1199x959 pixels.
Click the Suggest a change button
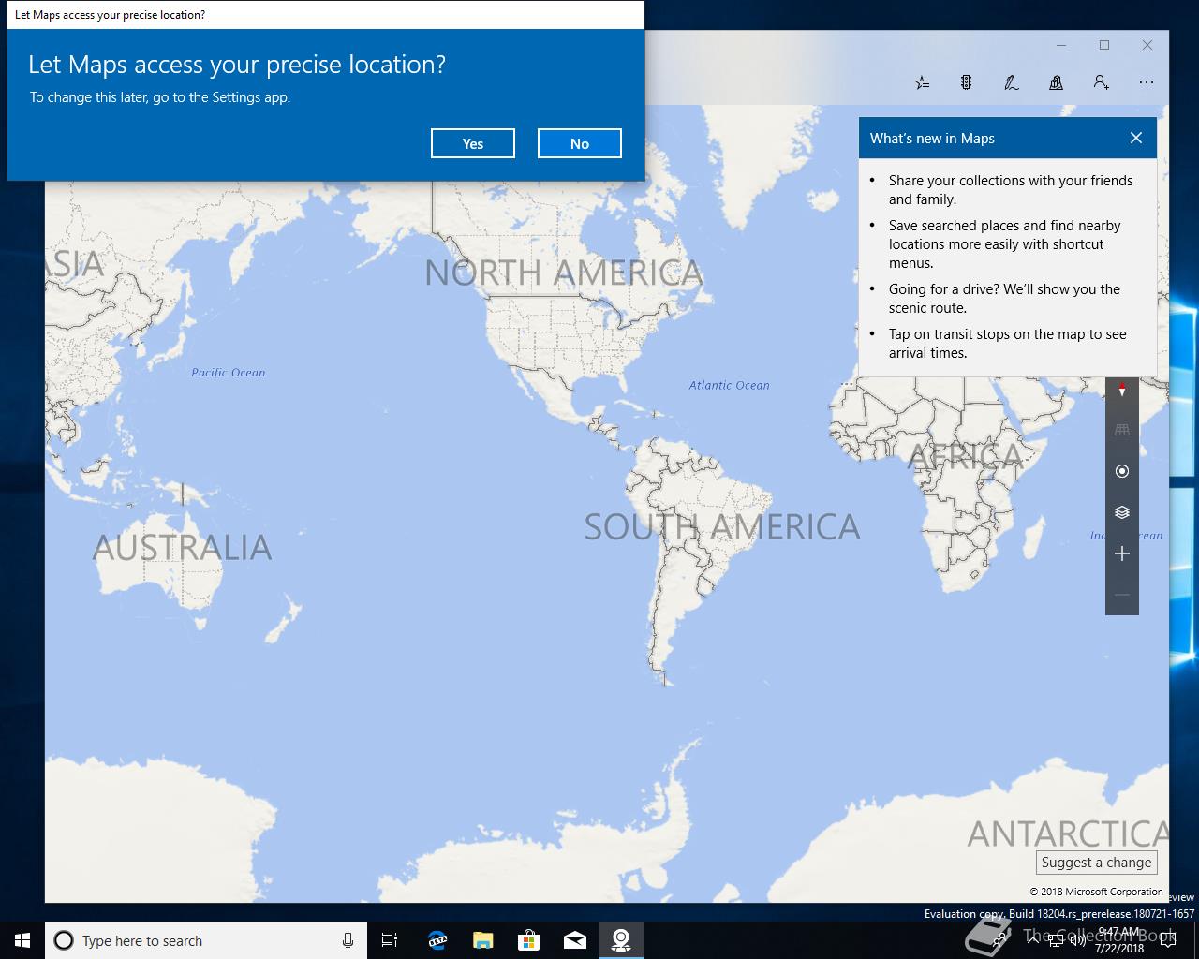tap(1096, 863)
